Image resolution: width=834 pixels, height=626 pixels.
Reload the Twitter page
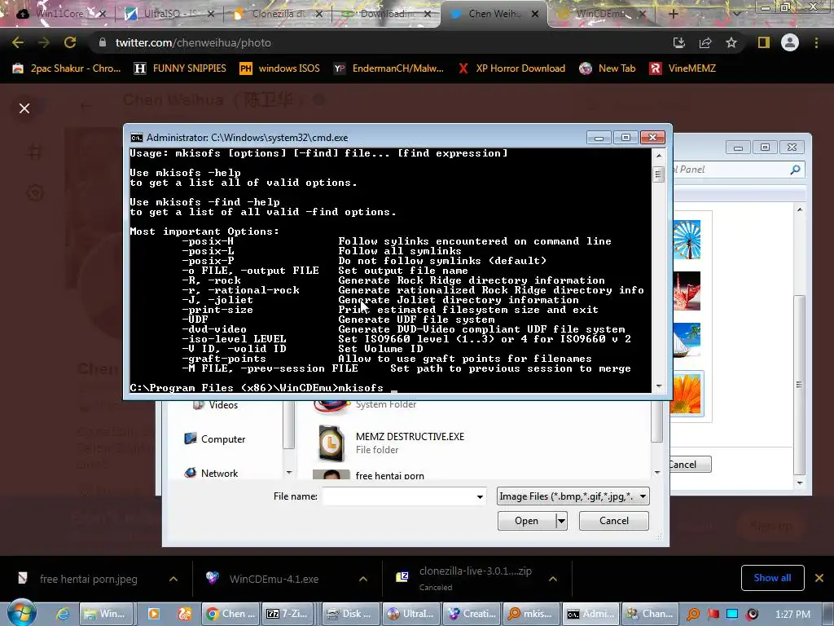click(x=70, y=42)
